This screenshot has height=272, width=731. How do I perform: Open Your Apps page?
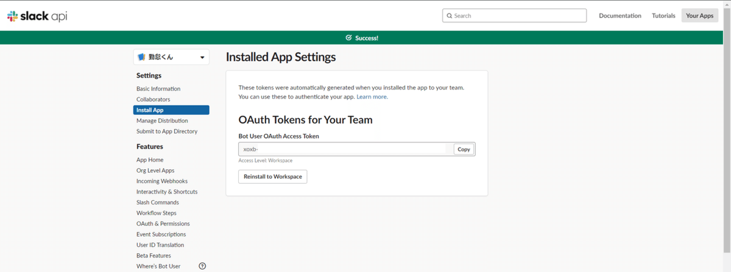tap(699, 16)
